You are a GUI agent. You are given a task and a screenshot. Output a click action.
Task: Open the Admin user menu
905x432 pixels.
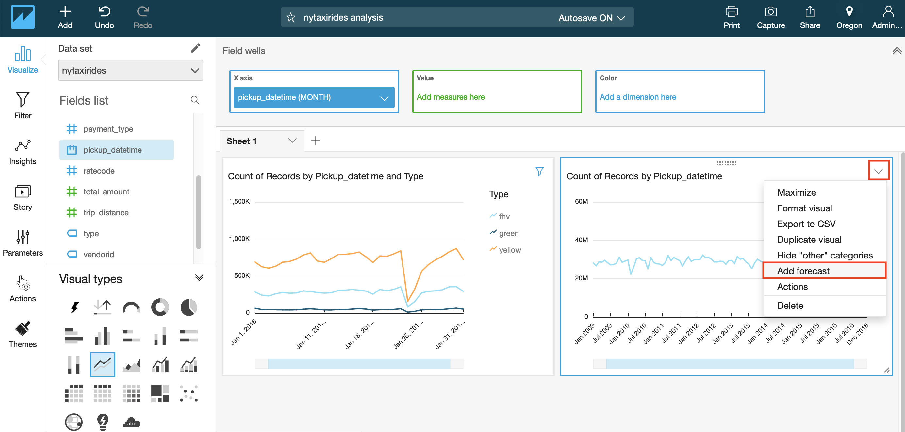click(x=887, y=18)
